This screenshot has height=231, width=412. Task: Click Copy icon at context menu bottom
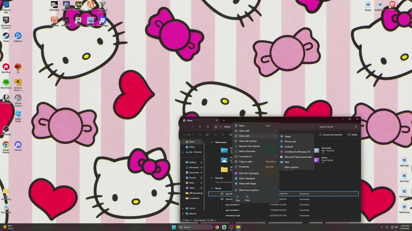pyautogui.click(x=238, y=198)
